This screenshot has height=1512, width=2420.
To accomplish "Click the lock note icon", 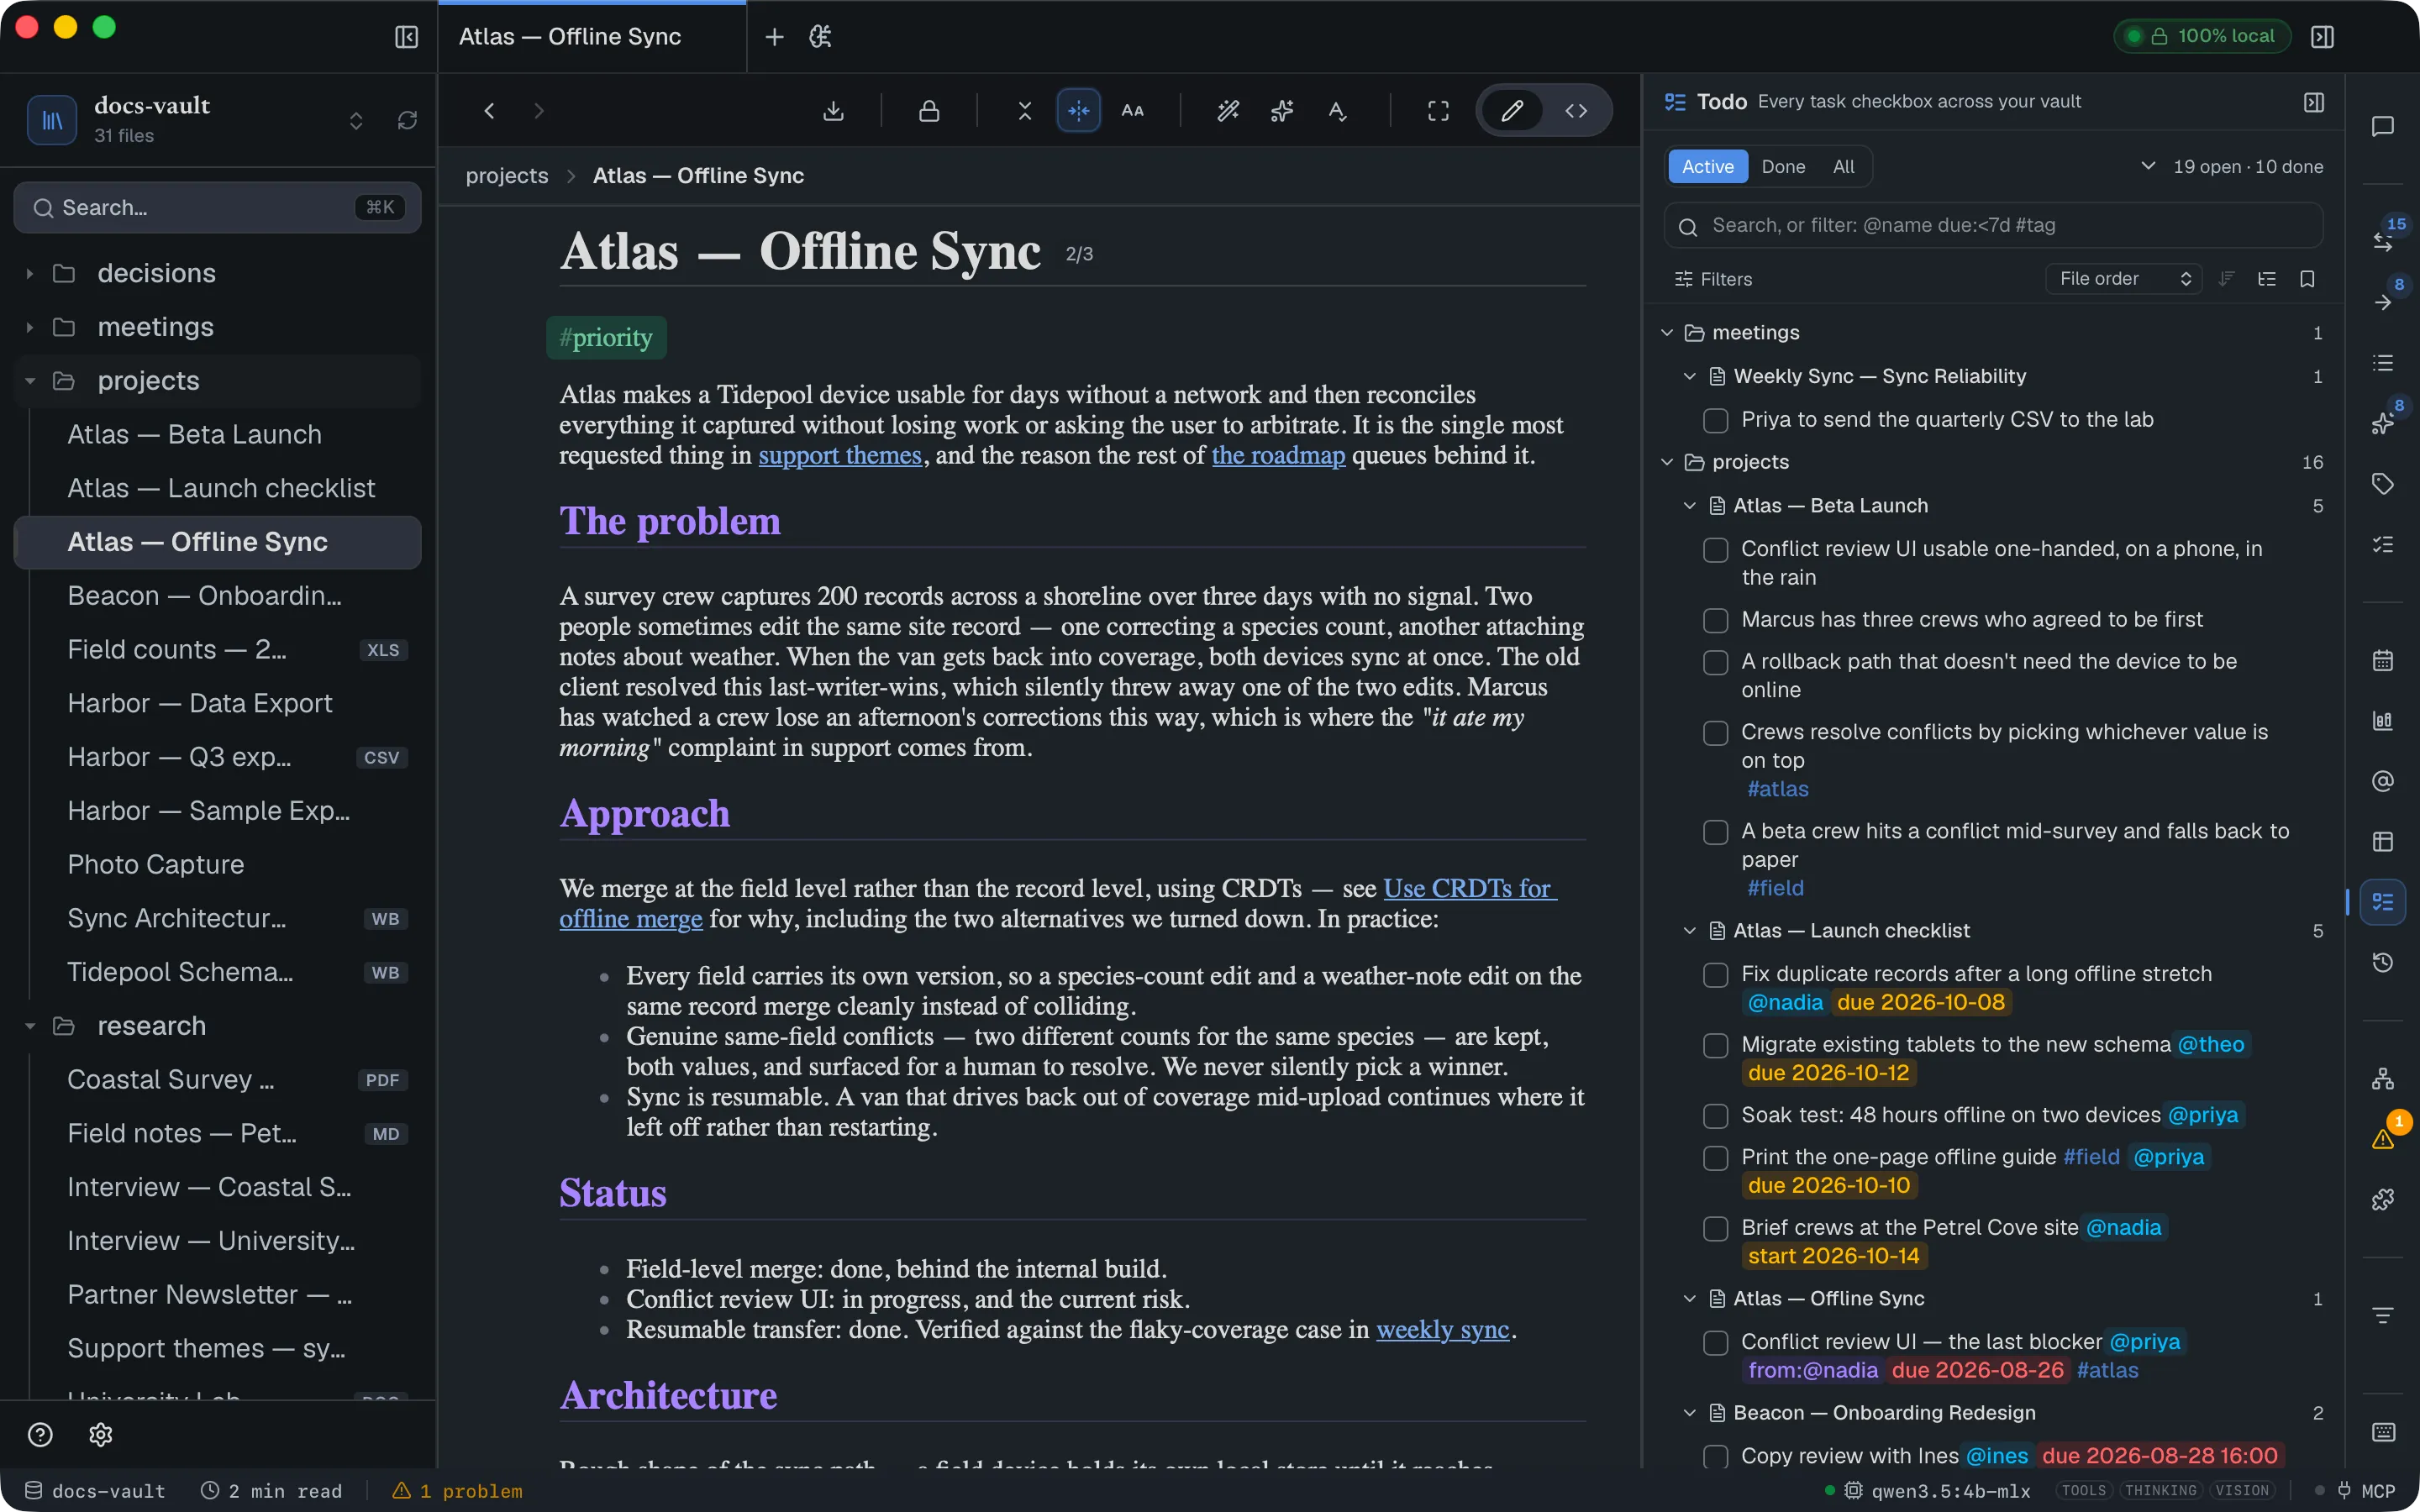I will pyautogui.click(x=929, y=110).
